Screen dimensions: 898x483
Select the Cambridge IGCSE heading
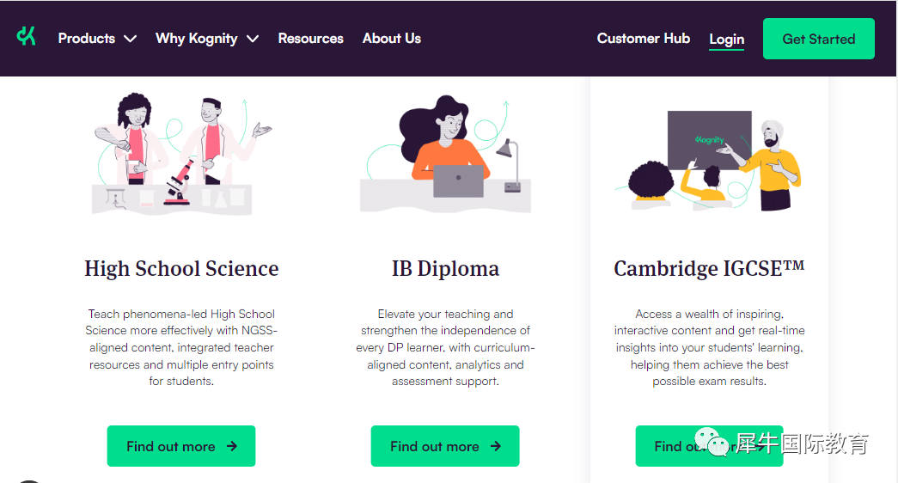(709, 269)
